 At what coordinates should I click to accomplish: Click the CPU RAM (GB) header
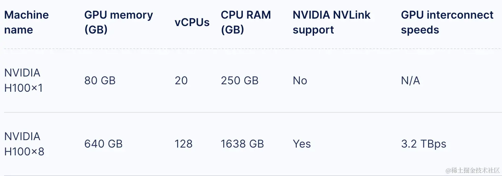coord(246,22)
